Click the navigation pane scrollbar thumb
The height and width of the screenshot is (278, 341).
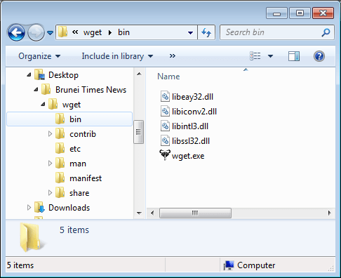tap(138, 132)
